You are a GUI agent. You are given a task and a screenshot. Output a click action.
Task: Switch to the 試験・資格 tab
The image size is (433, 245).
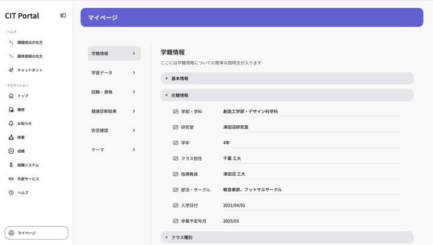tap(114, 92)
